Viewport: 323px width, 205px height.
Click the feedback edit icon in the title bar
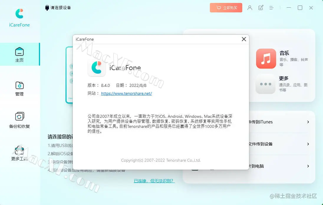[261, 8]
